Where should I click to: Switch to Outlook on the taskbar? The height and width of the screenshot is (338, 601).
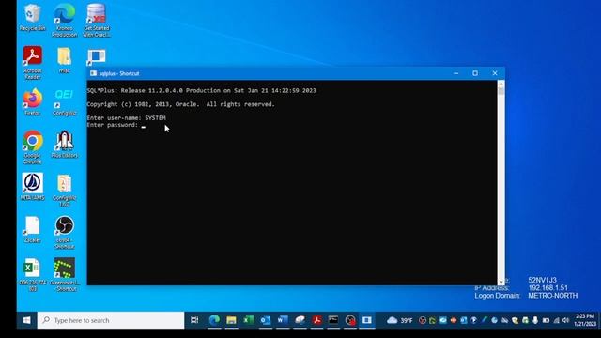265,320
